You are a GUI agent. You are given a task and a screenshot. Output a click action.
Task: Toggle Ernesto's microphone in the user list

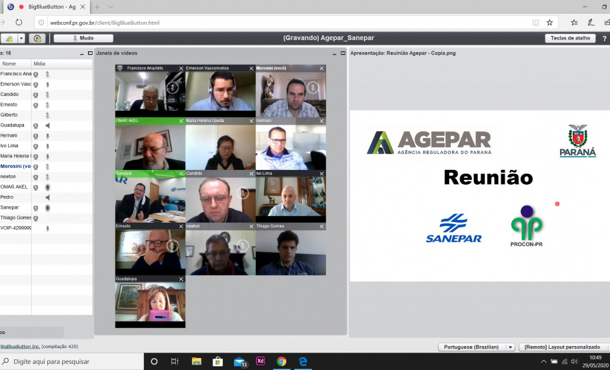coord(47,105)
